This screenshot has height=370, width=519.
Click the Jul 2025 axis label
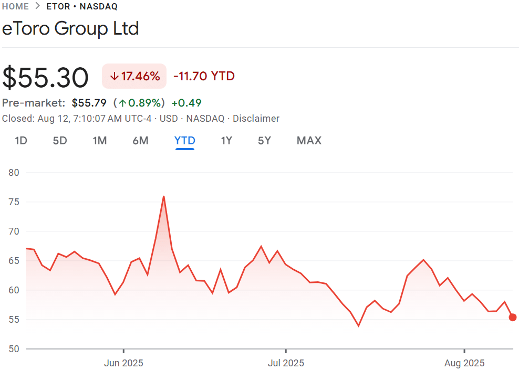click(286, 363)
